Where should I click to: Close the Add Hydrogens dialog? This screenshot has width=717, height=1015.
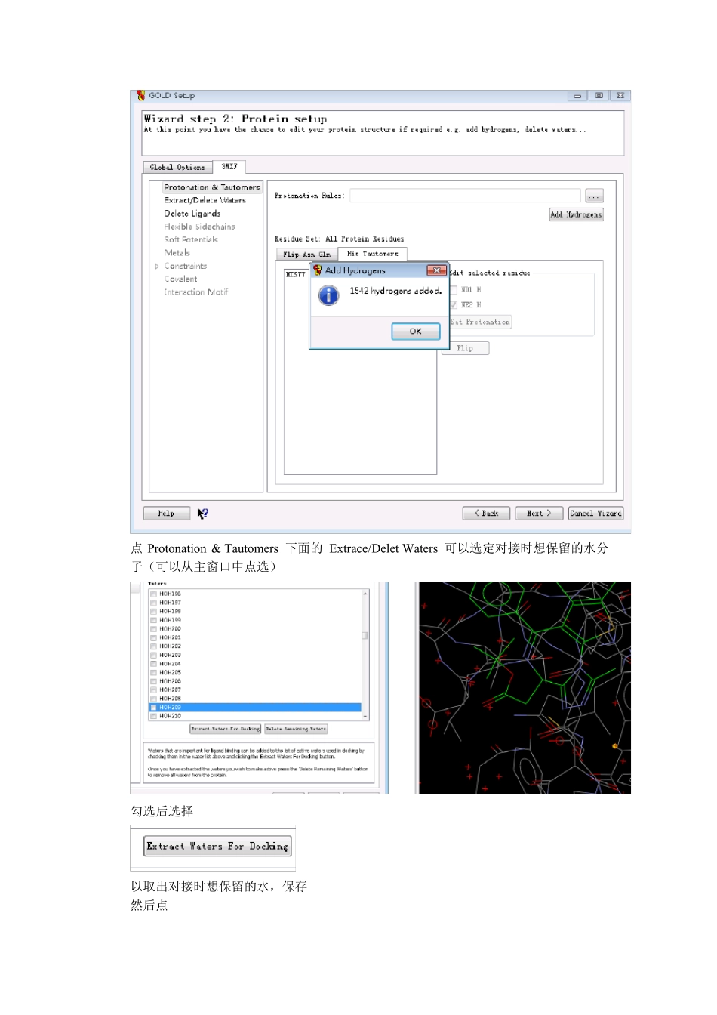coord(437,270)
